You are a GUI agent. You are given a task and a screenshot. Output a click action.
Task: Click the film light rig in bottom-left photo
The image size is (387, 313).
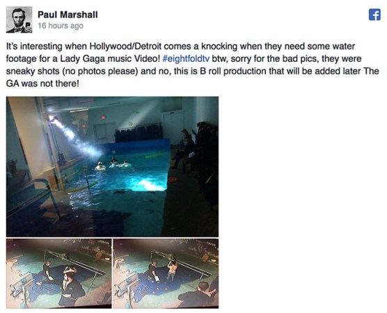(x=22, y=285)
